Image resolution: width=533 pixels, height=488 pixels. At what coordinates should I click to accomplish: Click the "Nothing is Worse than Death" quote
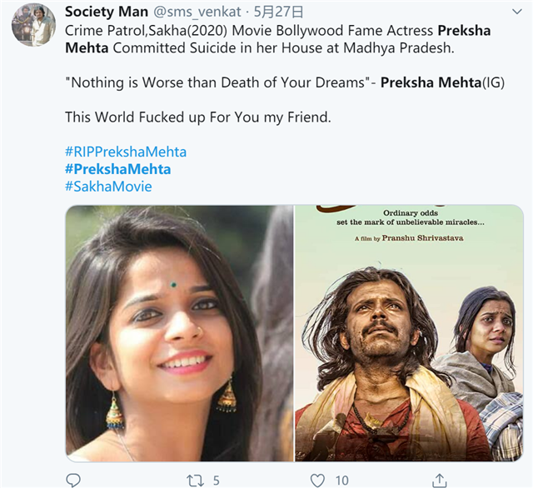[220, 82]
